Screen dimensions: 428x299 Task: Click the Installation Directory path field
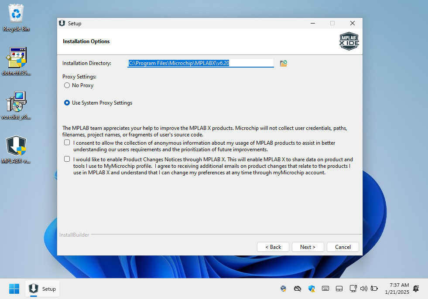[x=201, y=63]
